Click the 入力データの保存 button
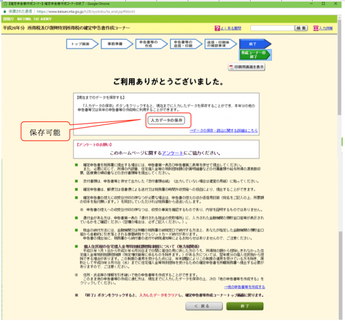 [167, 120]
